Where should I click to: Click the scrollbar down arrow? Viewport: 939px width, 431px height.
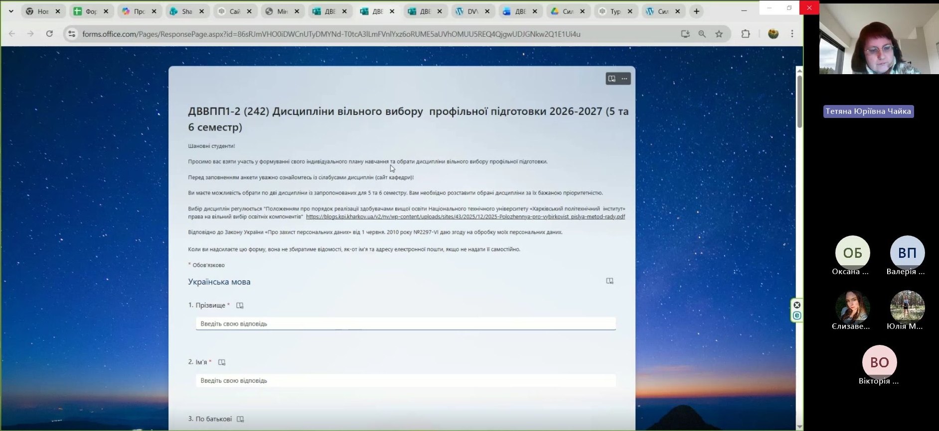(799, 427)
